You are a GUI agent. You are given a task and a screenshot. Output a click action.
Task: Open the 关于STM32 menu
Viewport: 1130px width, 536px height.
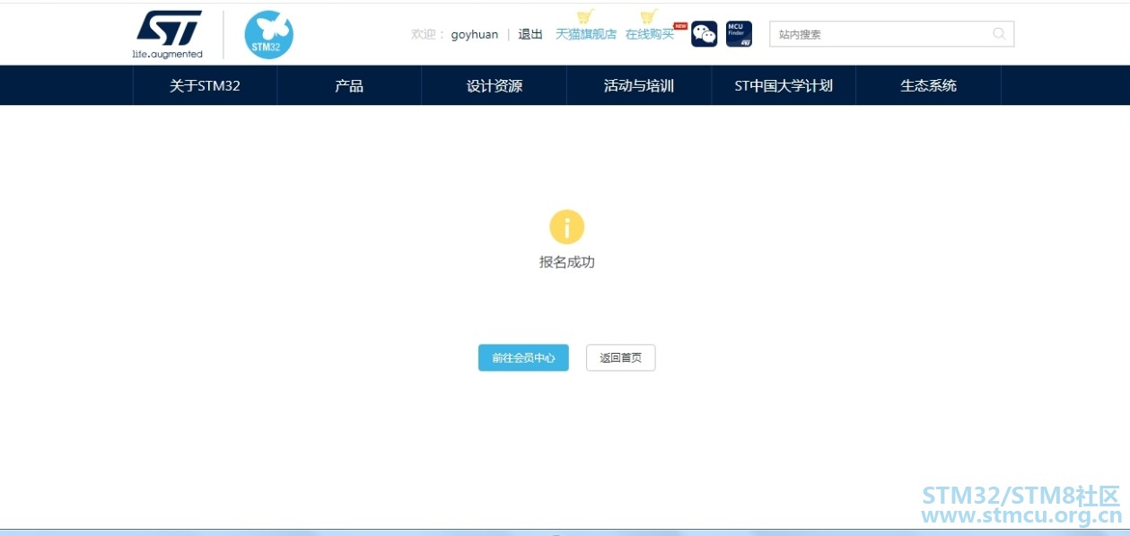205,85
